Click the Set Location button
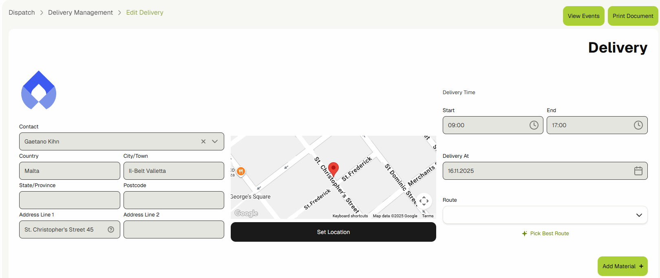 pyautogui.click(x=333, y=232)
